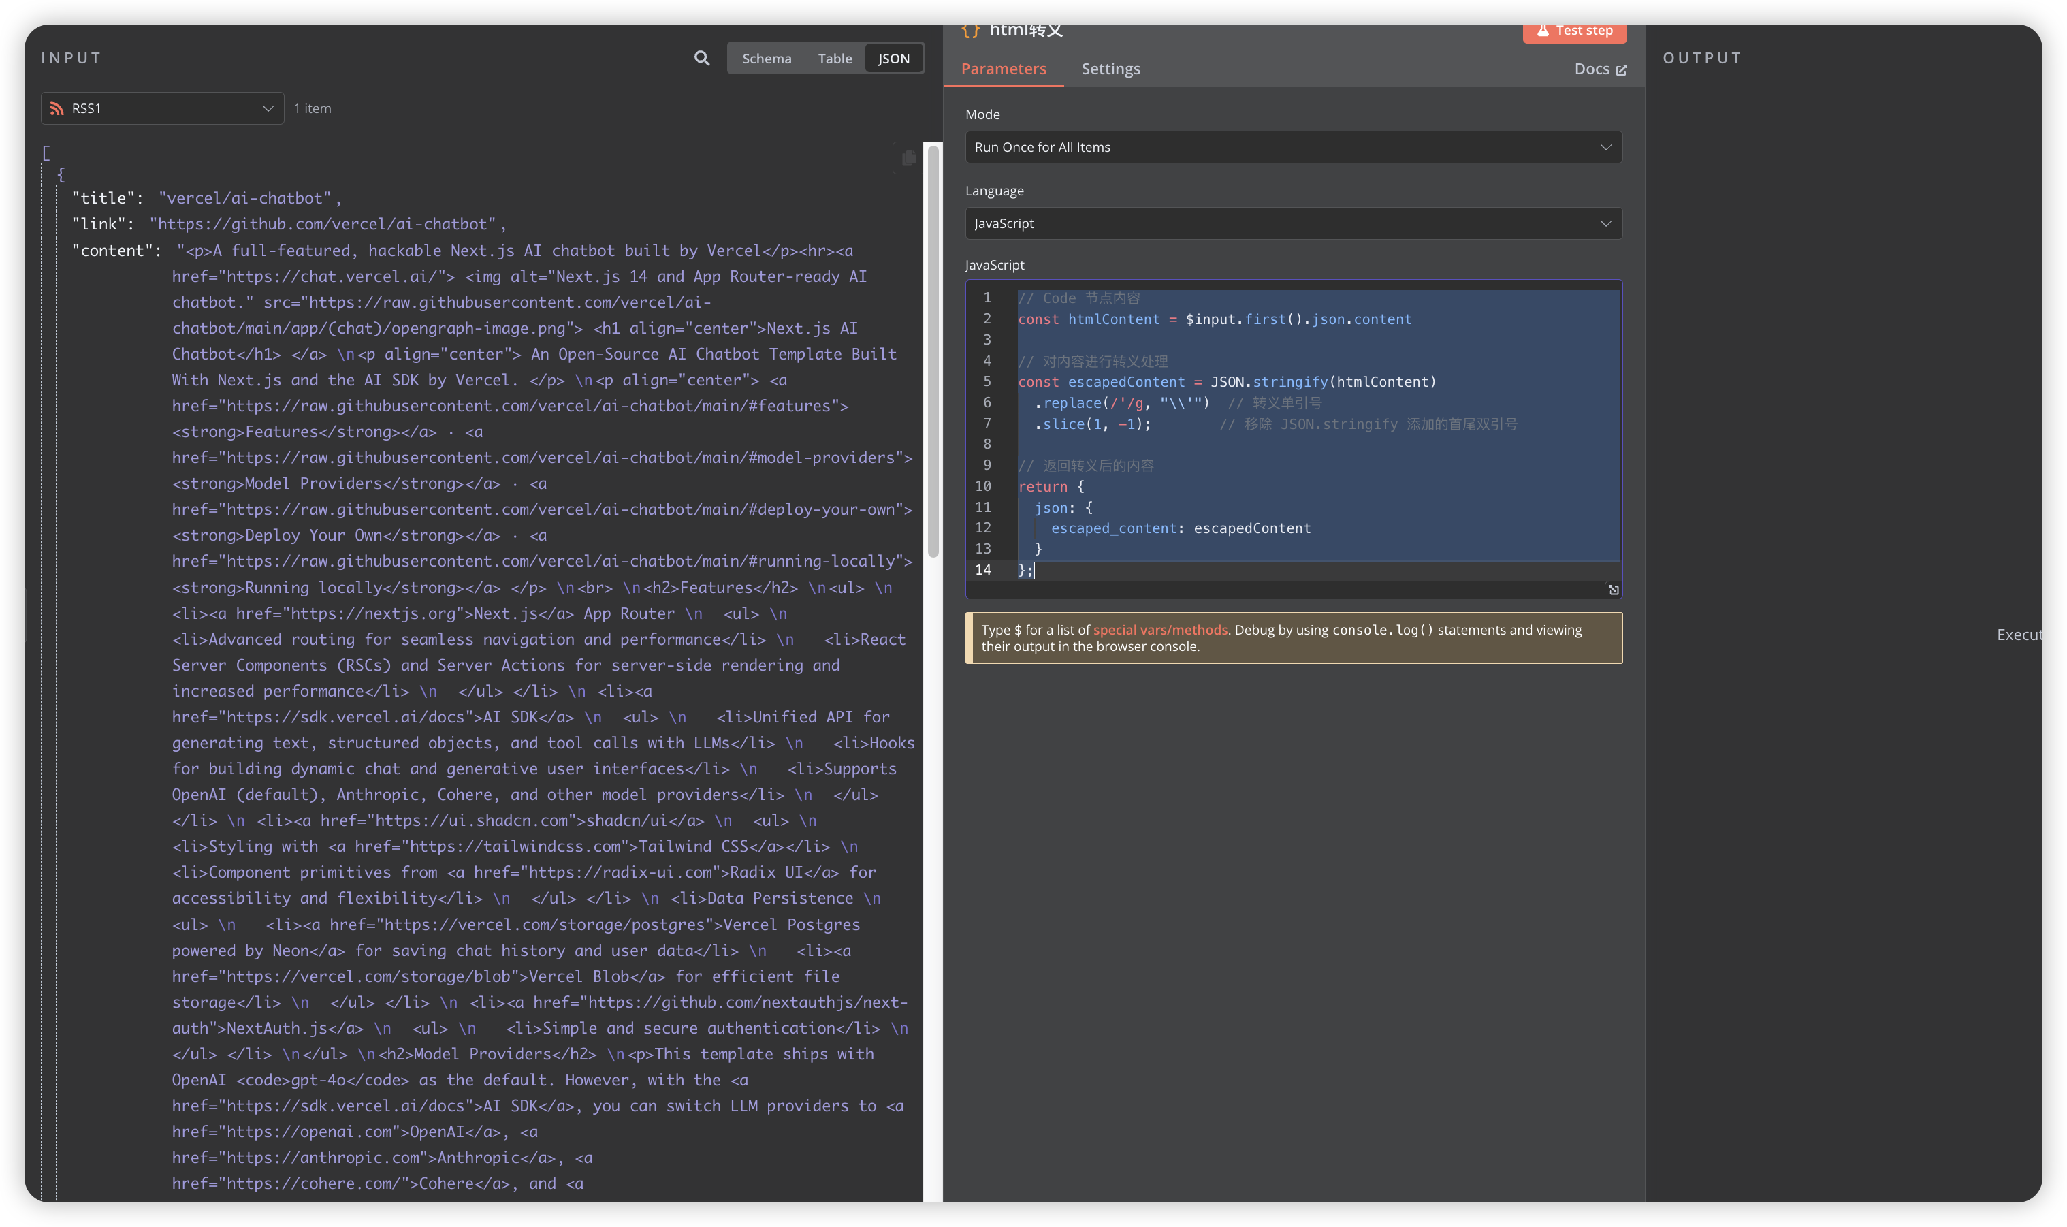This screenshot has height=1227, width=2067.
Task: Open the Docs link
Action: click(1600, 69)
